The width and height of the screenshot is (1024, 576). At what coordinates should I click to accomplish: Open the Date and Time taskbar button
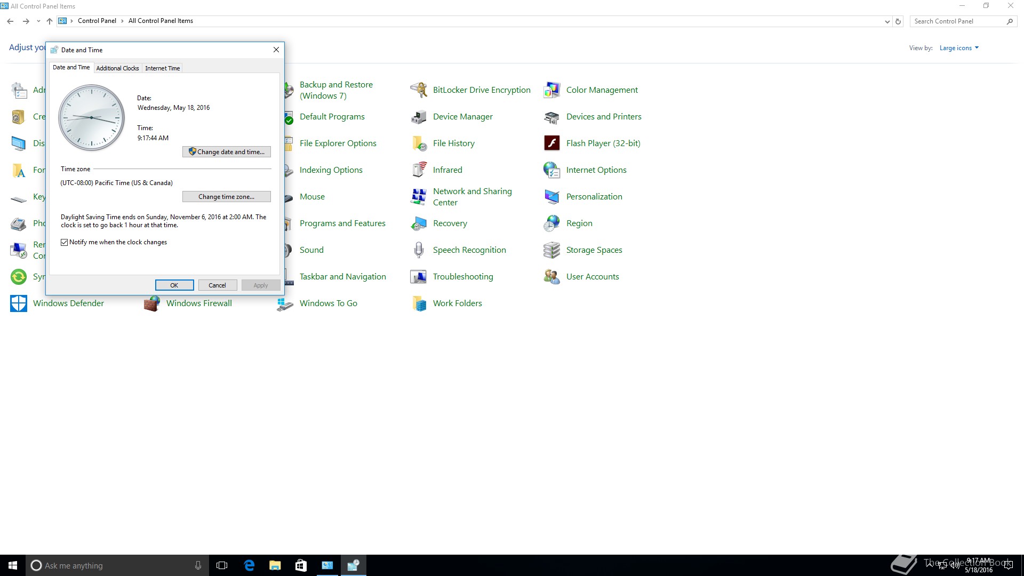coord(353,565)
